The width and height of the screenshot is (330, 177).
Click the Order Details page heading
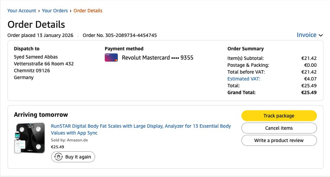pos(36,25)
